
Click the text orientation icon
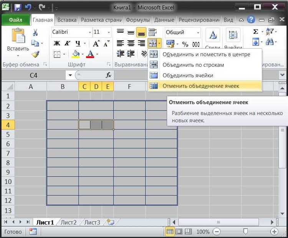coord(144,53)
